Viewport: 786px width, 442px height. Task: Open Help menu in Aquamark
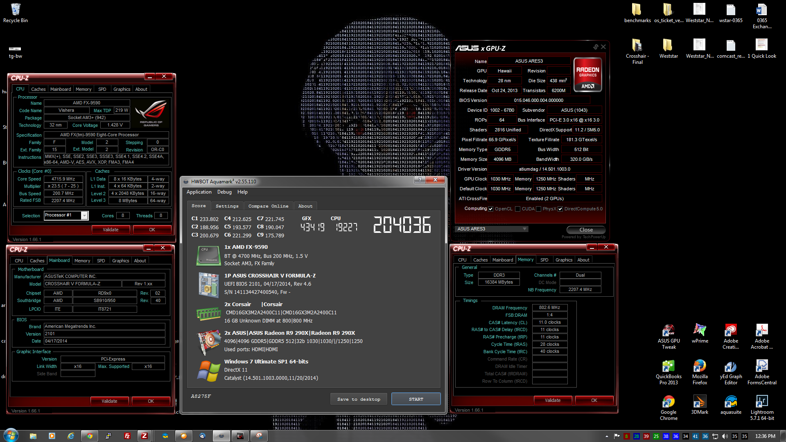(x=242, y=192)
